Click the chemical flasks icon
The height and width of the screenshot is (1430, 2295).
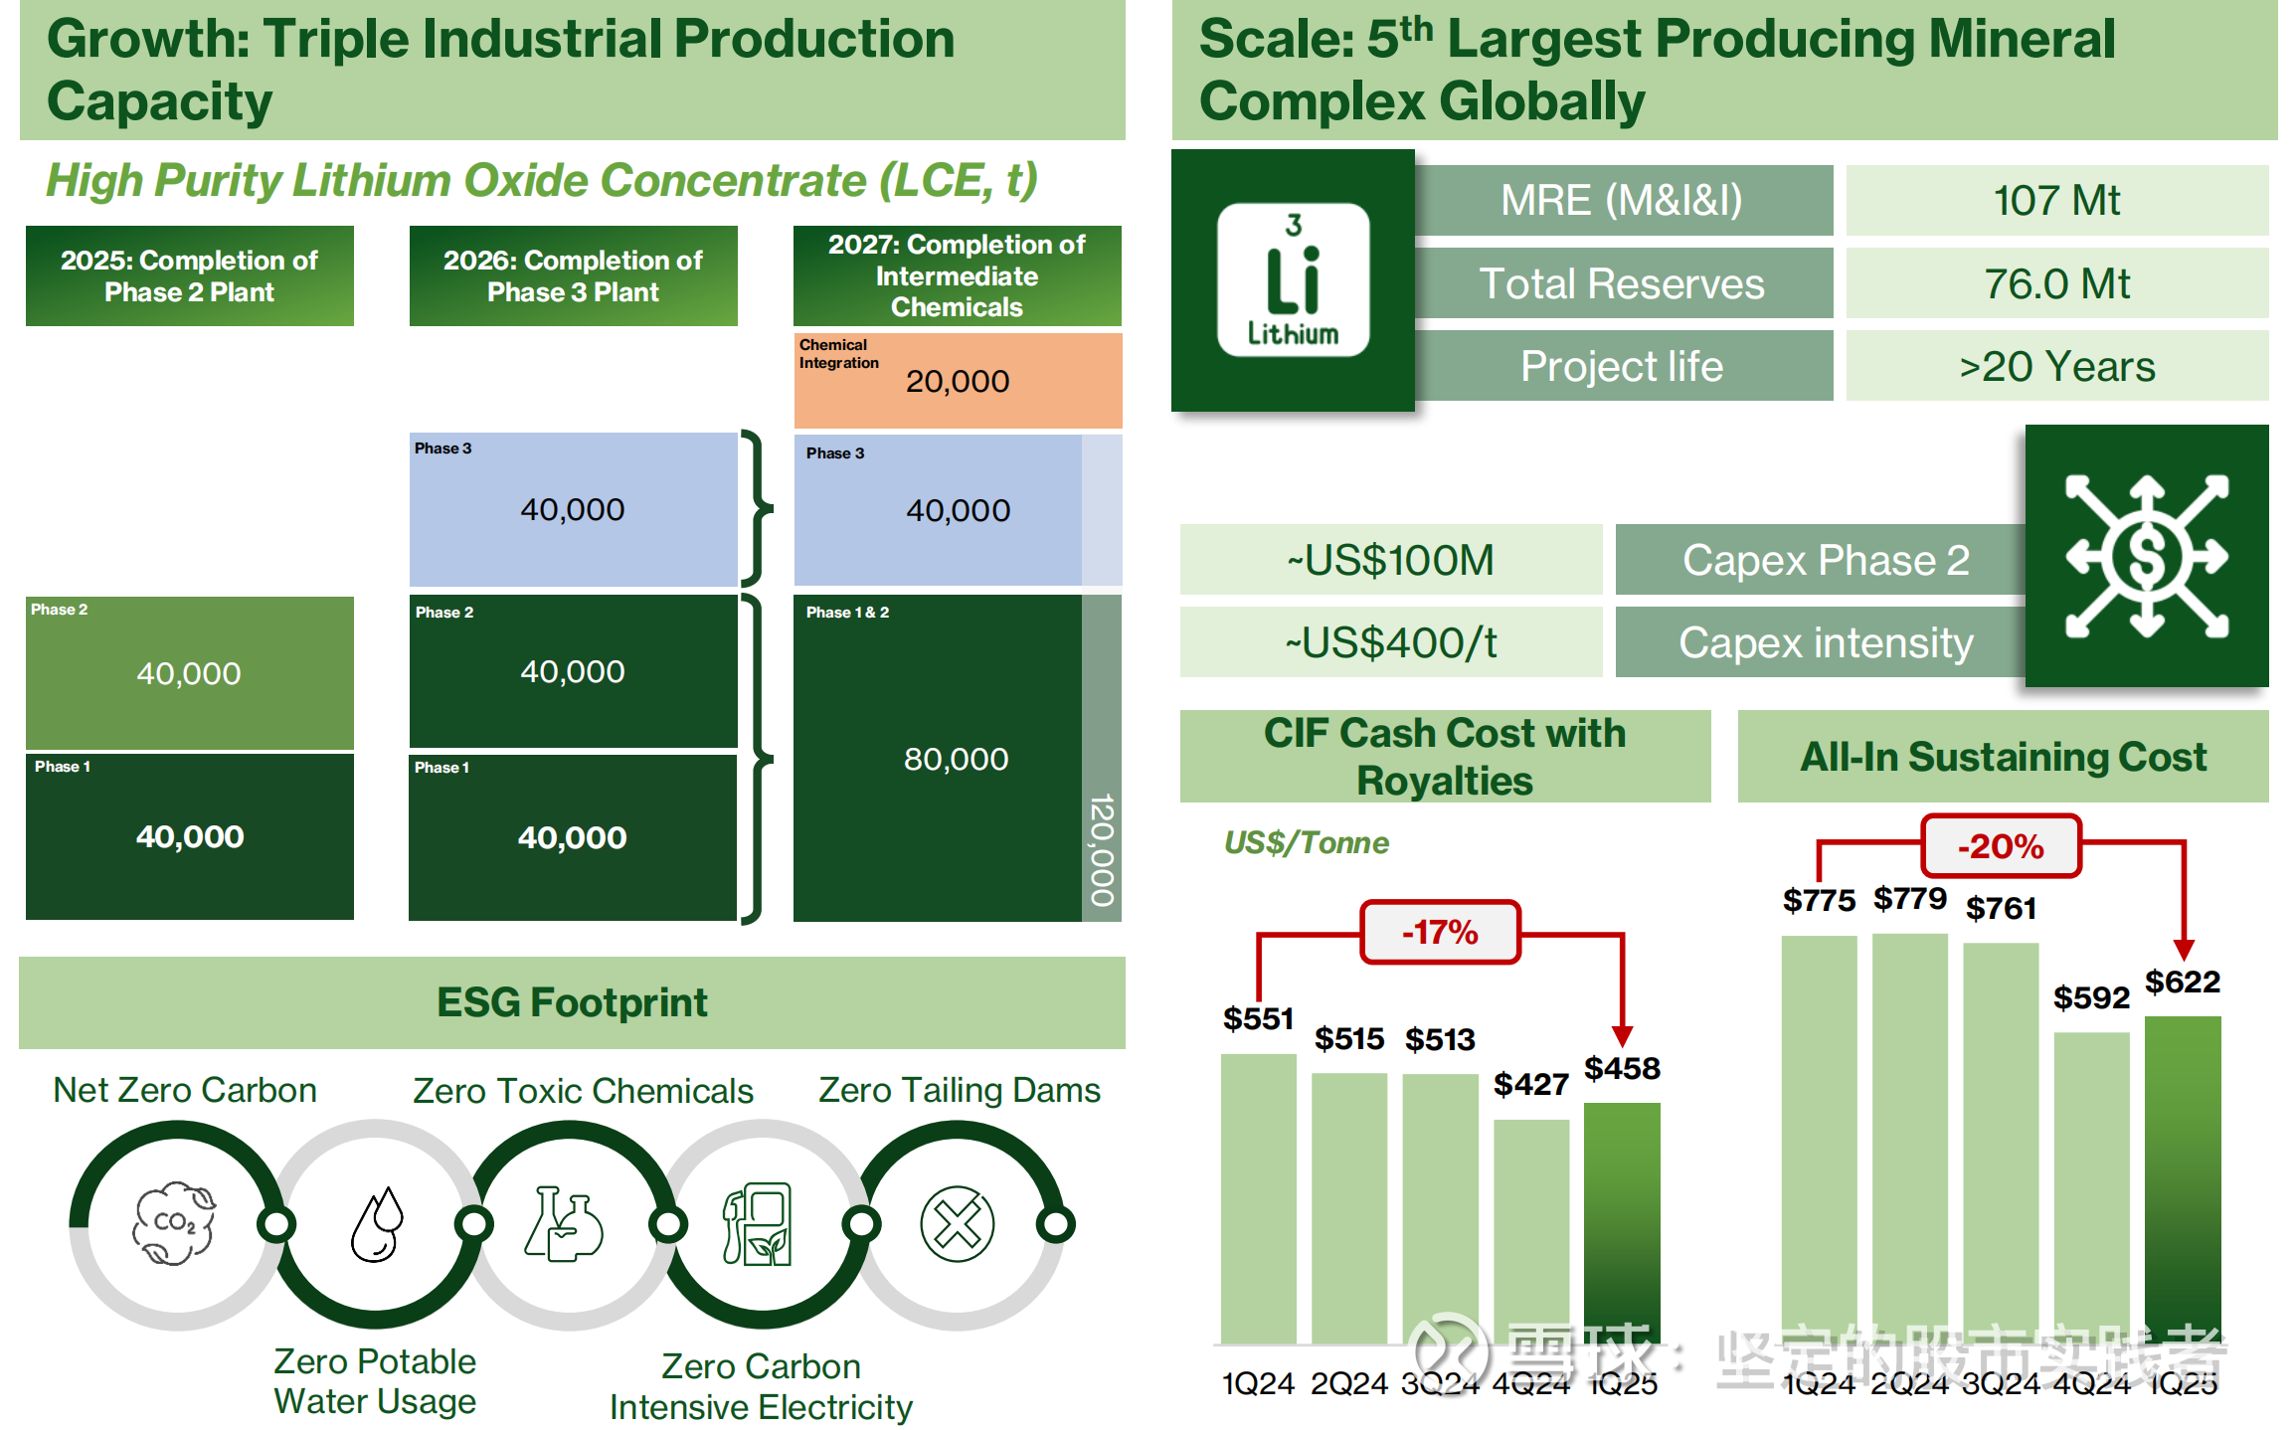pyautogui.click(x=564, y=1223)
